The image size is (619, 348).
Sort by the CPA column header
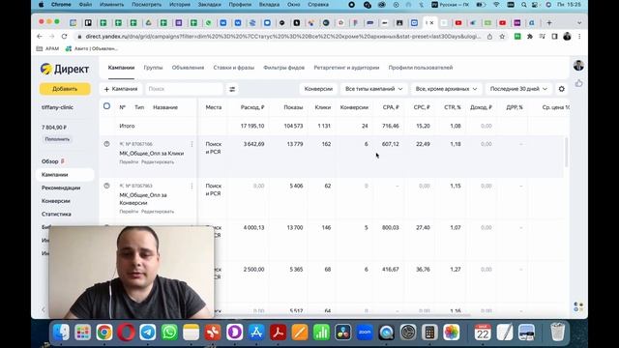(391, 107)
